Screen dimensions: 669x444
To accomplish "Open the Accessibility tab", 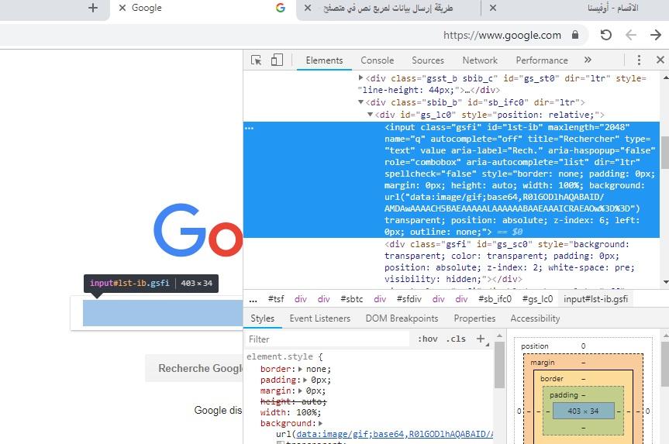I will (535, 318).
